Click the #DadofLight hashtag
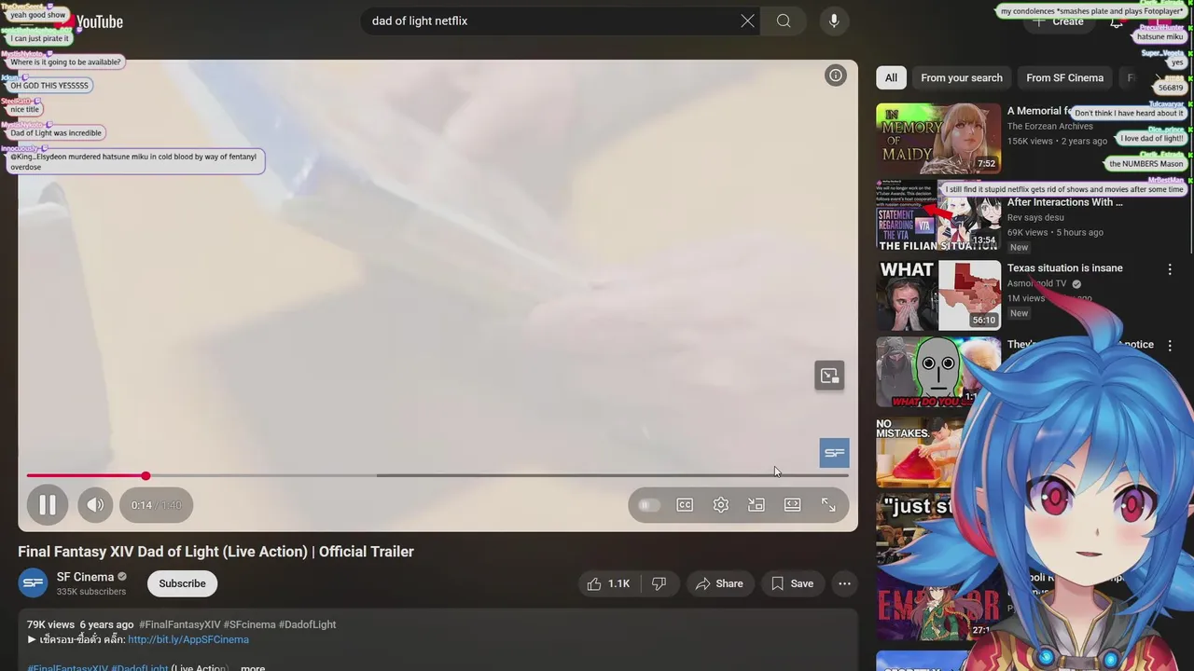 click(x=308, y=624)
